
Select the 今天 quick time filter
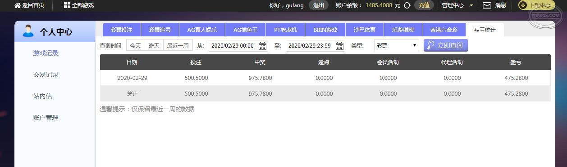(x=136, y=45)
